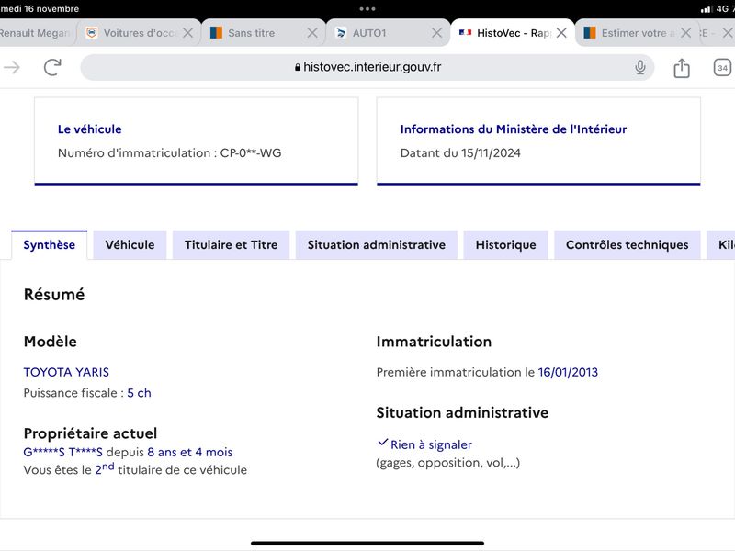Tap the microphone icon in address bar
This screenshot has height=551, width=735.
639,67
